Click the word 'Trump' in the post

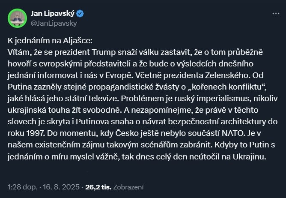point(104,52)
